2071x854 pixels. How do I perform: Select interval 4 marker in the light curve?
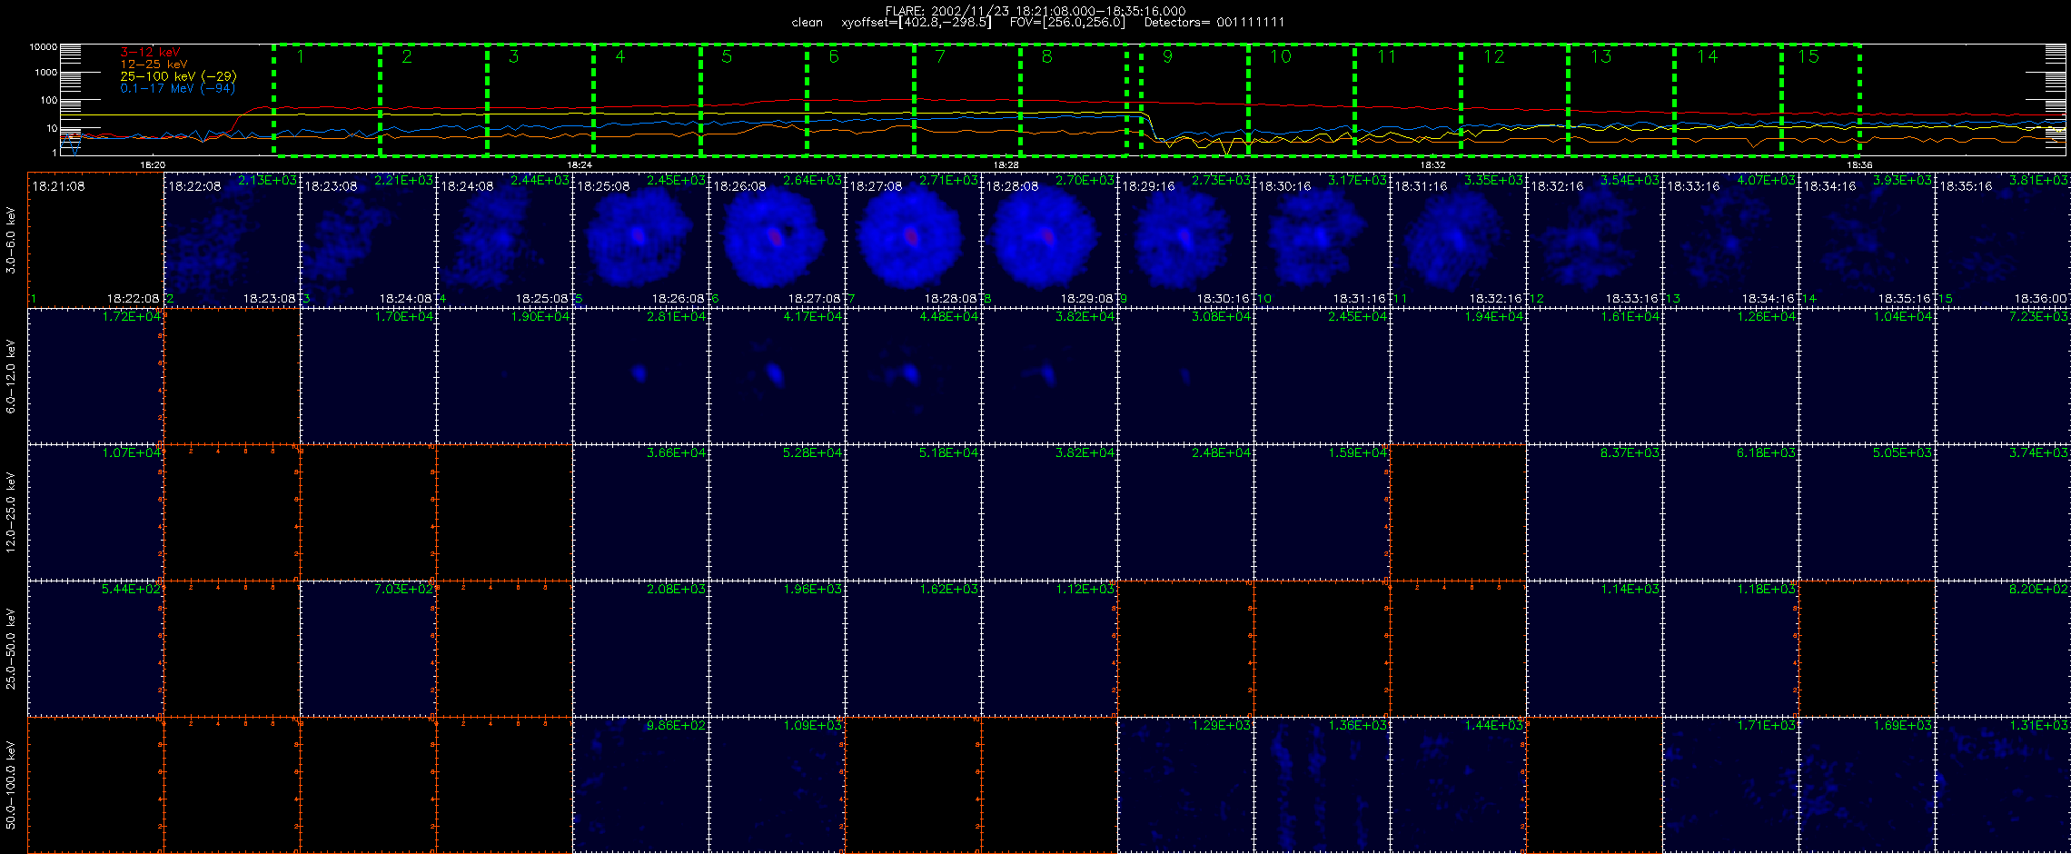(620, 56)
